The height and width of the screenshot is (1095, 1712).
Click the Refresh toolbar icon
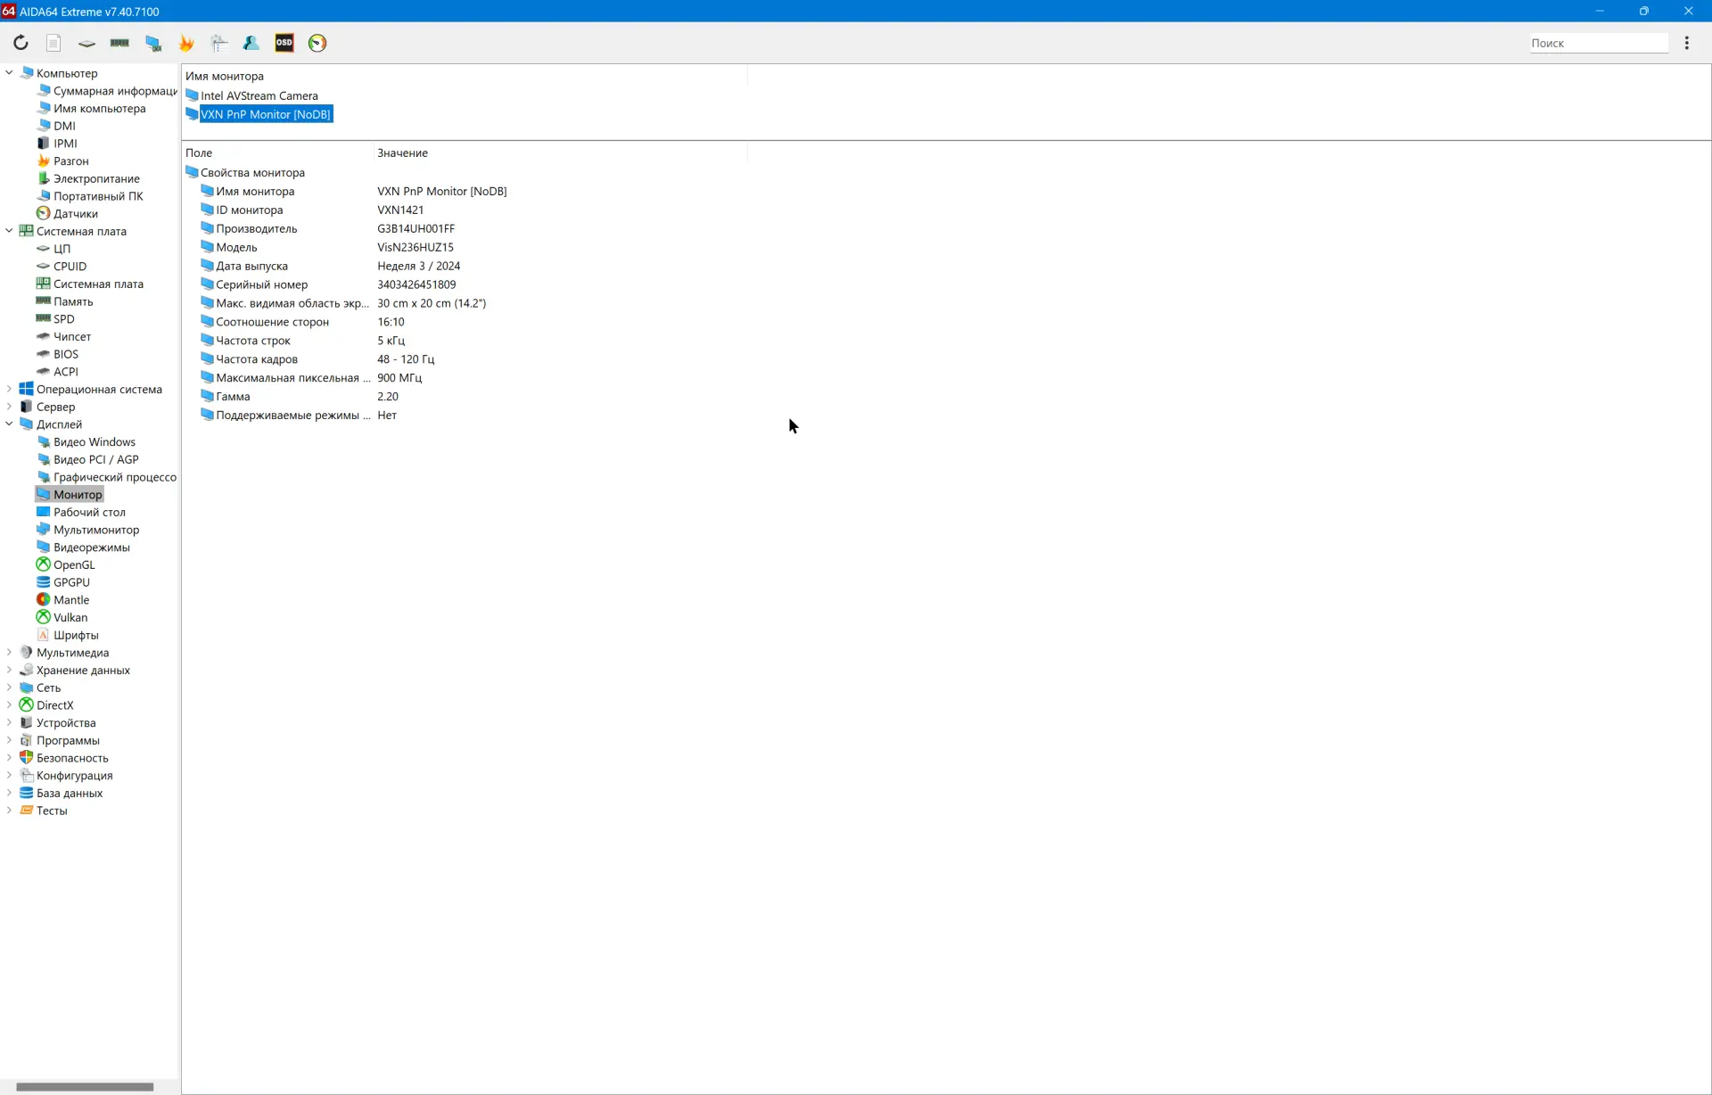(21, 43)
